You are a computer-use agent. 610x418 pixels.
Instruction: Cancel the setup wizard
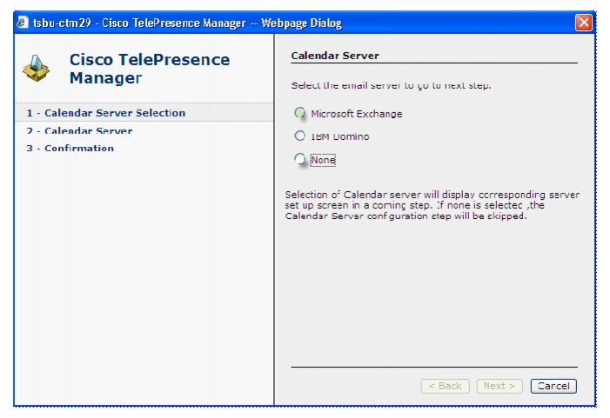[x=553, y=386]
